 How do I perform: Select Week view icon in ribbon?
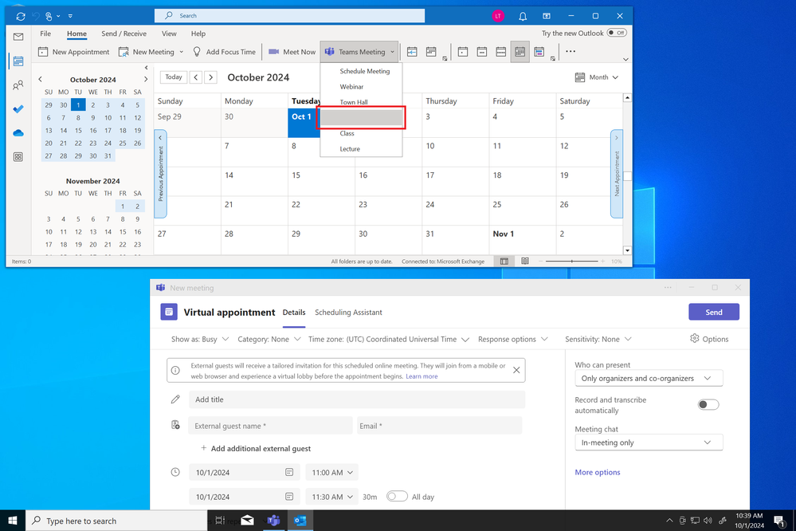(x=500, y=52)
